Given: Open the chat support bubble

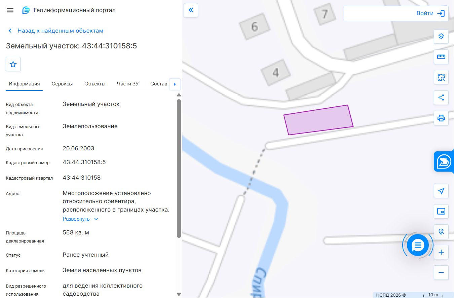Looking at the screenshot, I should pyautogui.click(x=418, y=245).
